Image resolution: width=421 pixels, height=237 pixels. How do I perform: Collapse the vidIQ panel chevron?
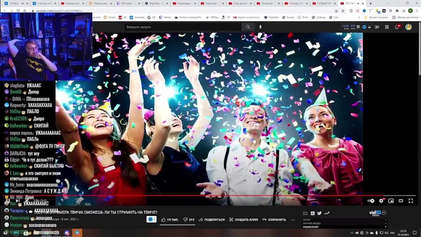pos(384,212)
